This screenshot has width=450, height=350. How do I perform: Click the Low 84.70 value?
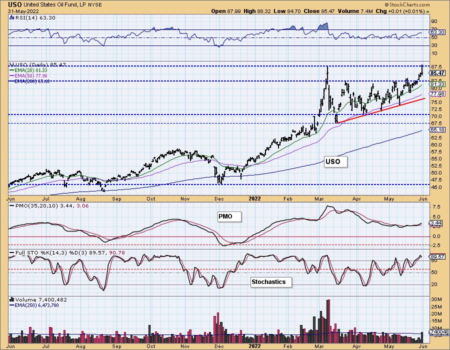pos(287,11)
